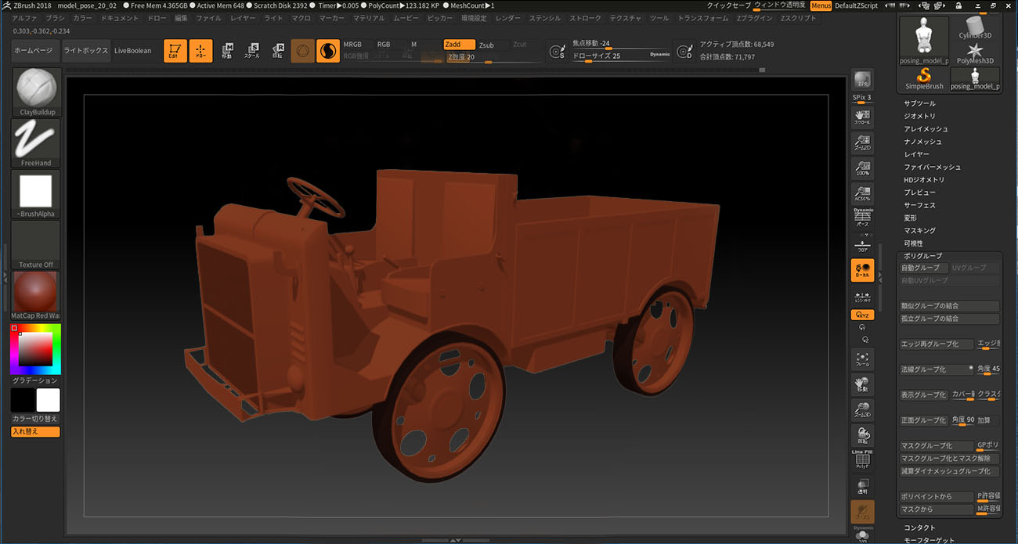Image resolution: width=1018 pixels, height=544 pixels.
Task: Toggle Zadd sculpting mode
Action: 459,45
